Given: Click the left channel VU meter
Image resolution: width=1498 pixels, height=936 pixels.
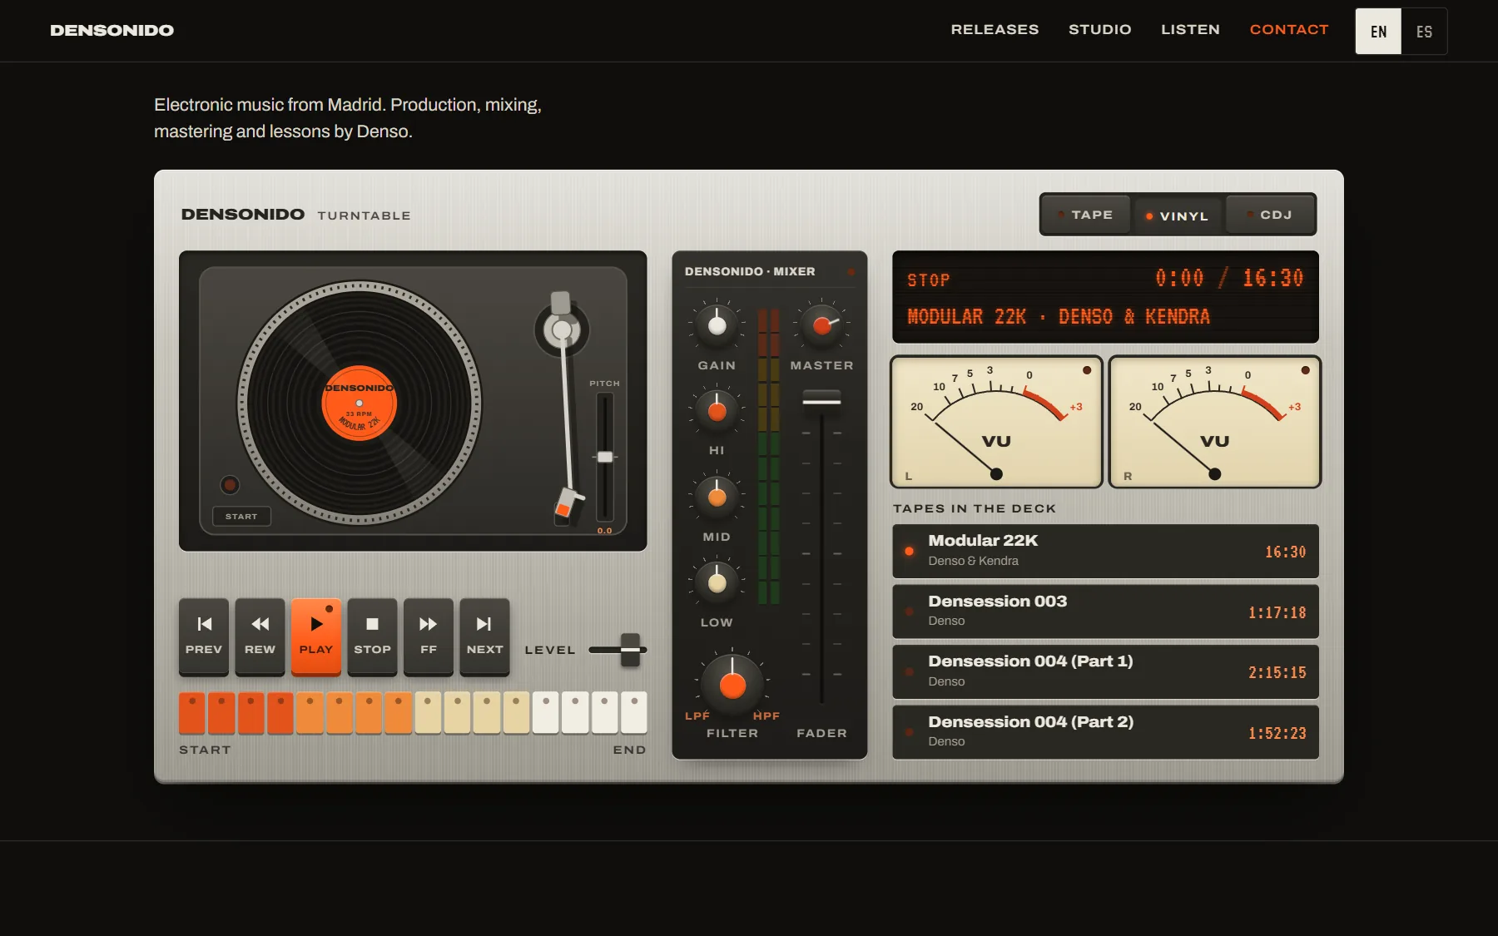Looking at the screenshot, I should click(x=997, y=422).
